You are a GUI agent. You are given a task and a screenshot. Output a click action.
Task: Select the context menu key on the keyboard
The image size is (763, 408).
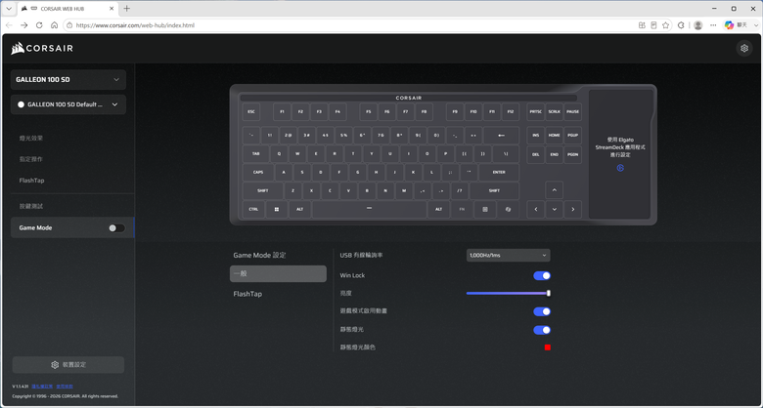pos(484,209)
